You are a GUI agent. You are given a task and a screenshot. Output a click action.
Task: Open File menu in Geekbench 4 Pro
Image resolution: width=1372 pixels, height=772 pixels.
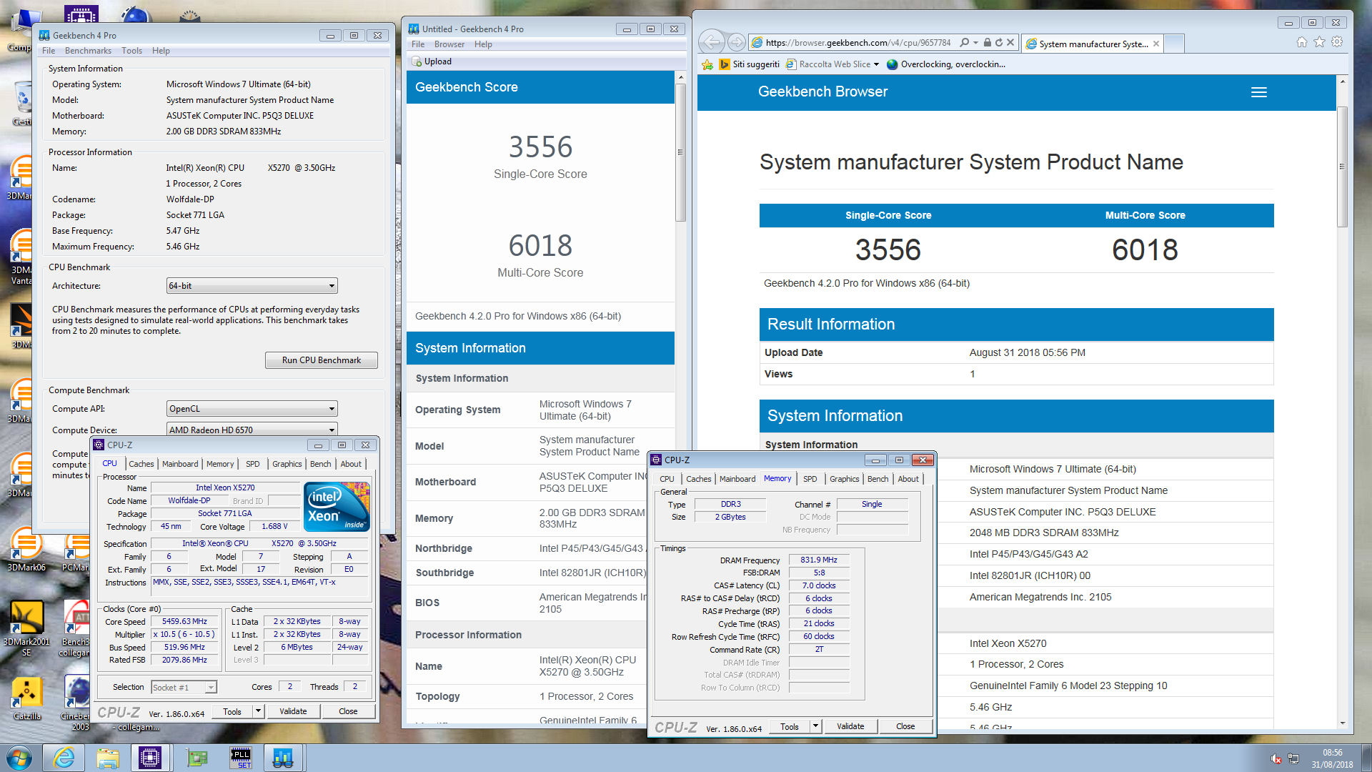pos(49,51)
